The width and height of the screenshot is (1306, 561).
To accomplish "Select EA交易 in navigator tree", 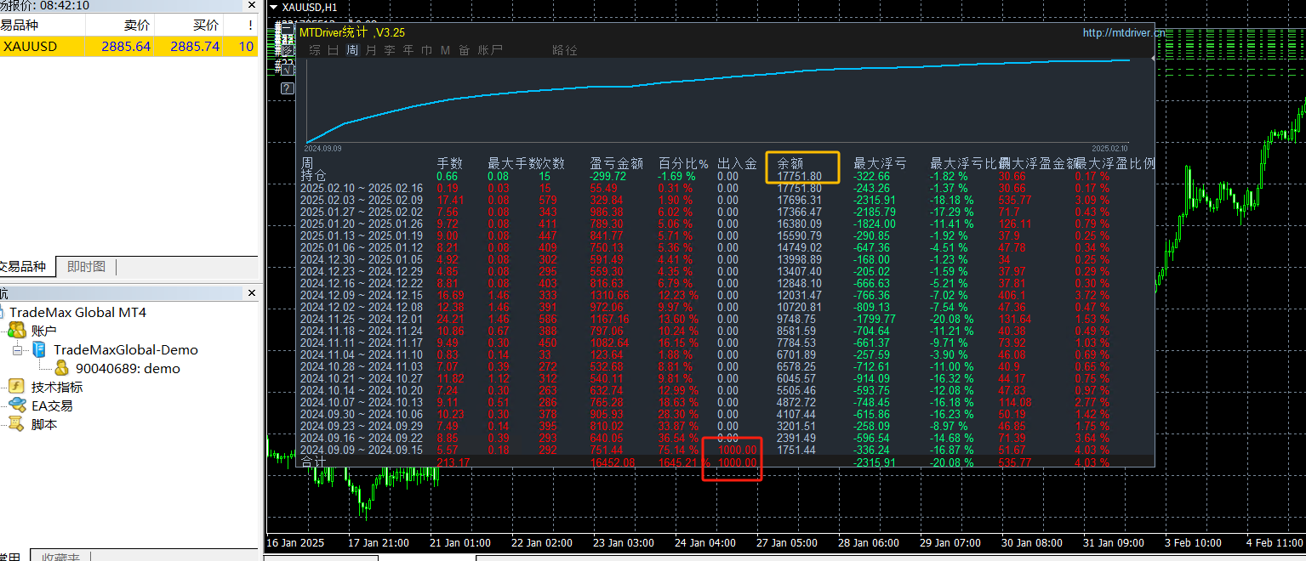I will [52, 405].
